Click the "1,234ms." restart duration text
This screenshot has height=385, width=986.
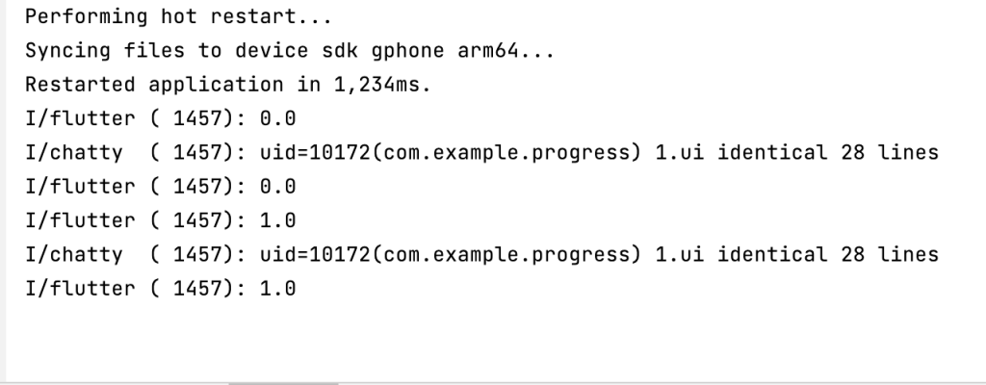(x=382, y=85)
